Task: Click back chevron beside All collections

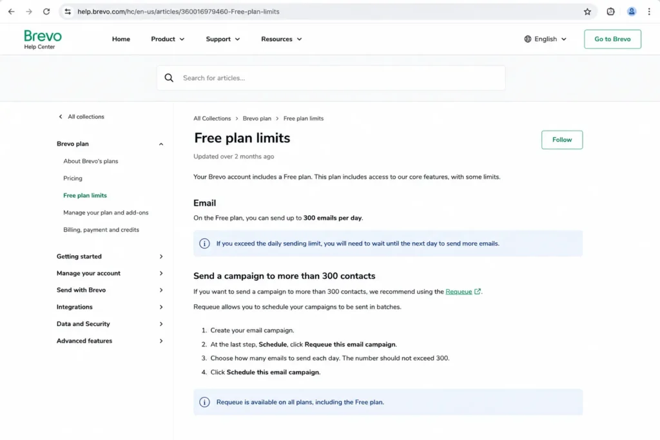Action: tap(60, 117)
